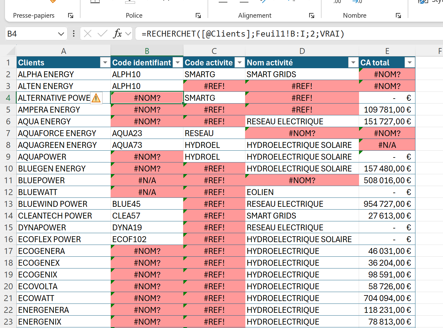The height and width of the screenshot is (328, 443).
Task: Open the Alignement settings dialog launcher
Action: (x=312, y=16)
